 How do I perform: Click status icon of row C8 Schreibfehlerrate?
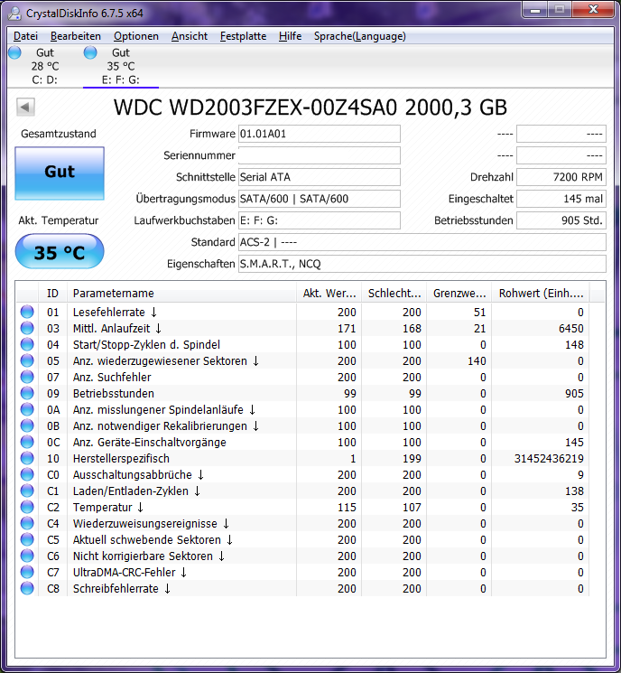[27, 588]
